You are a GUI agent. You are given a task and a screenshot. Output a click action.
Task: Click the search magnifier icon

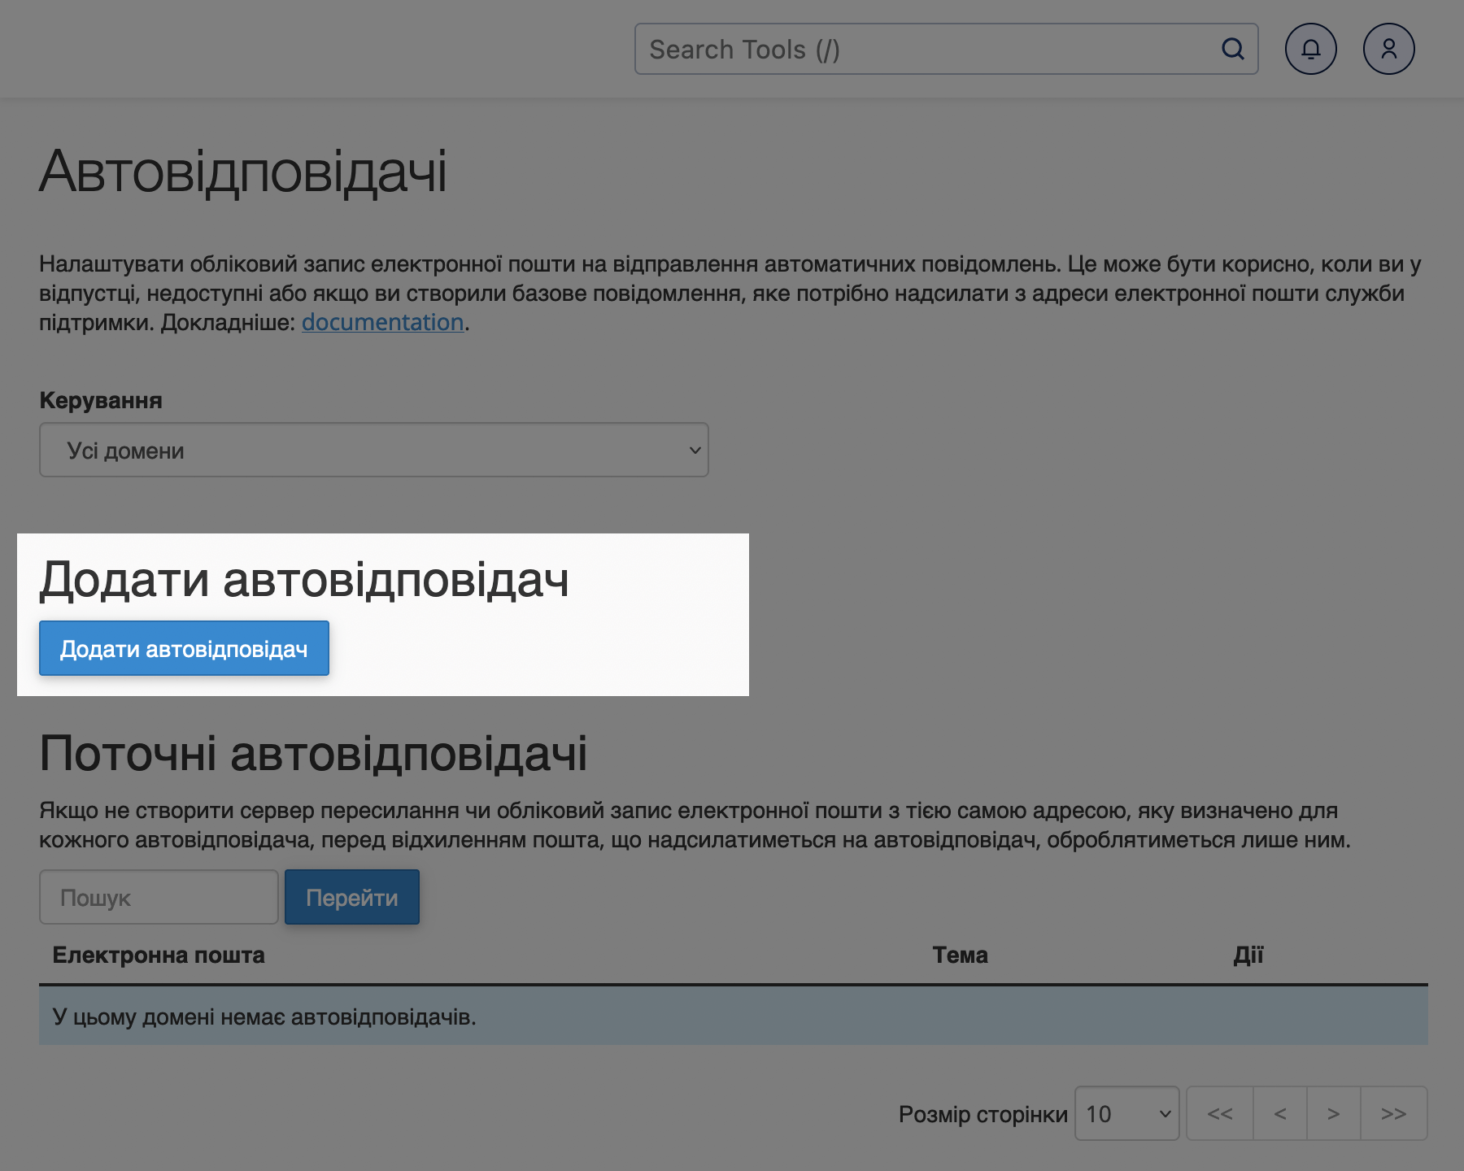[1233, 49]
